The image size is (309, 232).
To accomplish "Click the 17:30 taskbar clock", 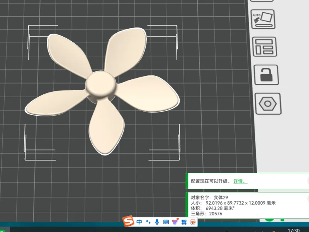I will point(294,230).
